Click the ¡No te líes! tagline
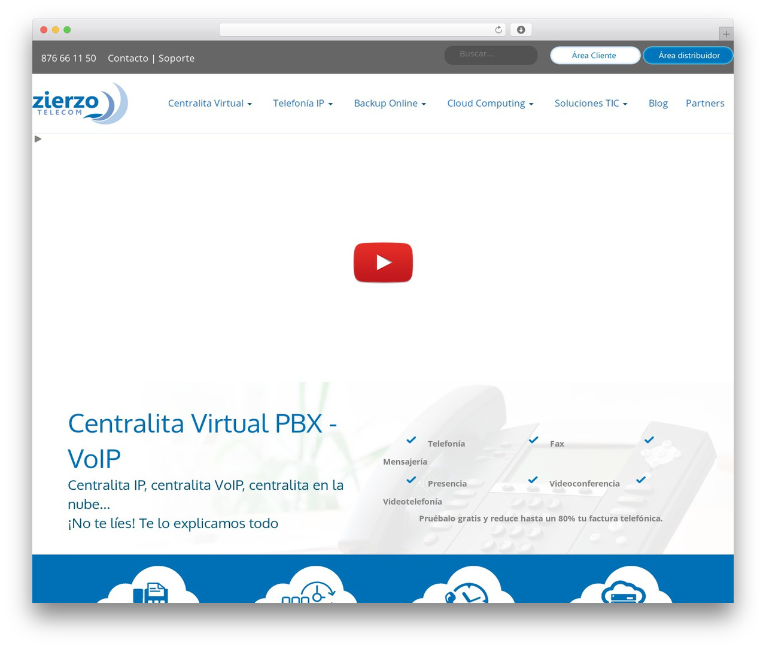The width and height of the screenshot is (766, 649). tap(173, 523)
